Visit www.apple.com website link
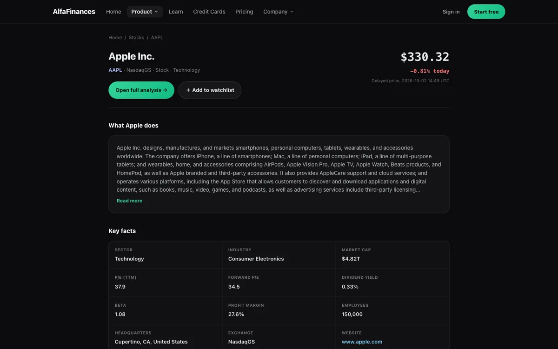Viewport: 558px width, 349px height. 362,342
